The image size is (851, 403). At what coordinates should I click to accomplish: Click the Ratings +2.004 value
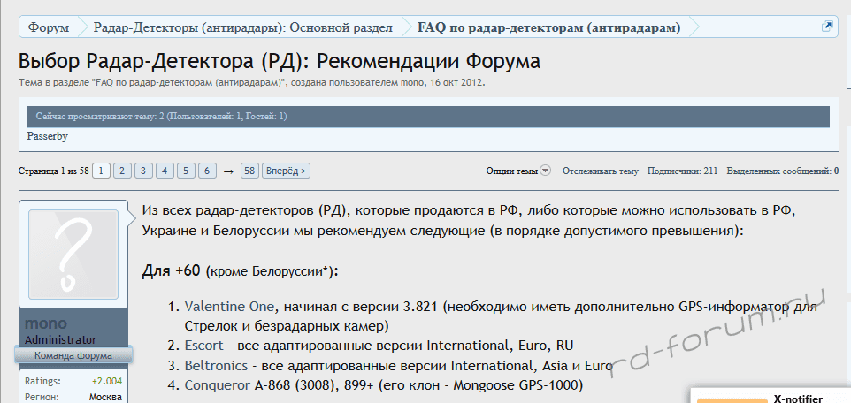click(x=107, y=381)
